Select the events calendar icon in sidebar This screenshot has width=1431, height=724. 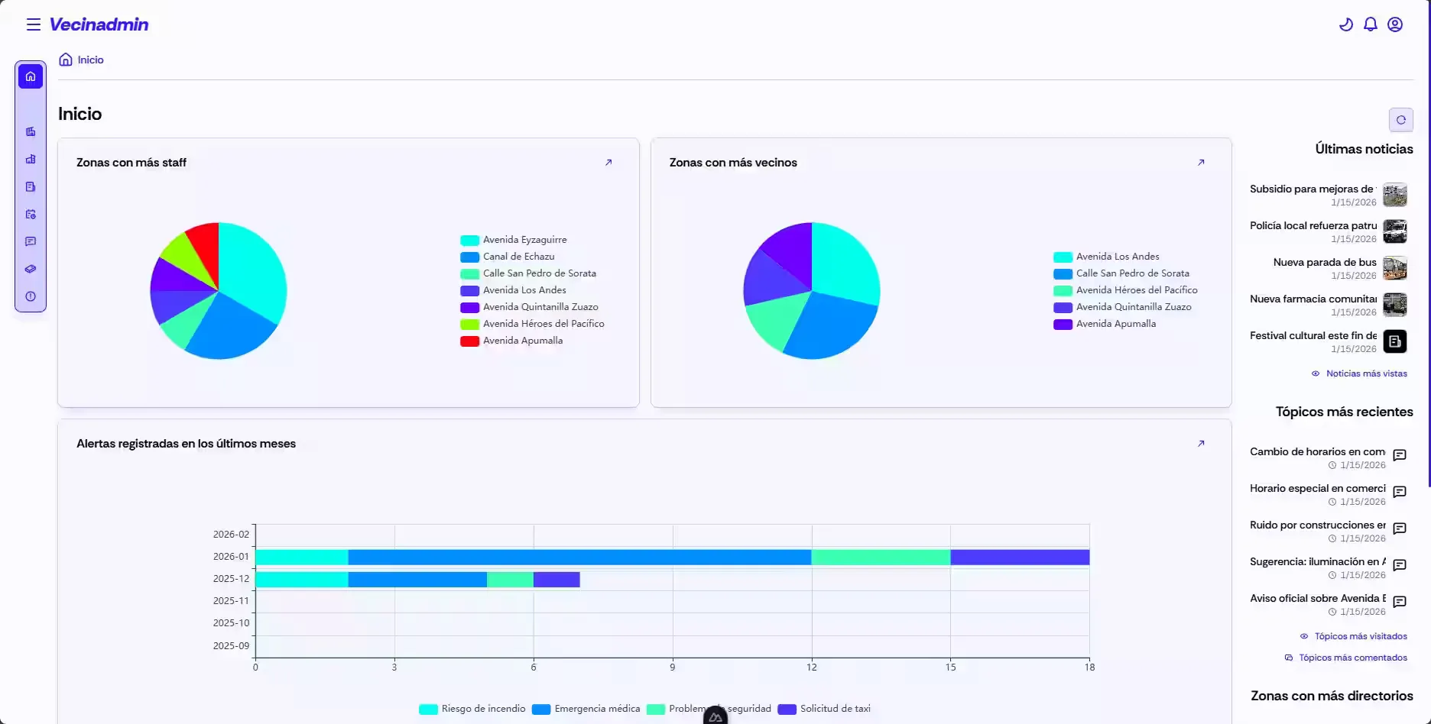[31, 214]
